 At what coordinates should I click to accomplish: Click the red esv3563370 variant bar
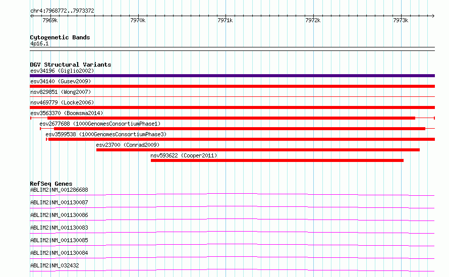232,118
